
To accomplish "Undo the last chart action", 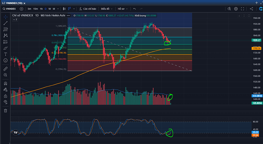I will (135, 9).
